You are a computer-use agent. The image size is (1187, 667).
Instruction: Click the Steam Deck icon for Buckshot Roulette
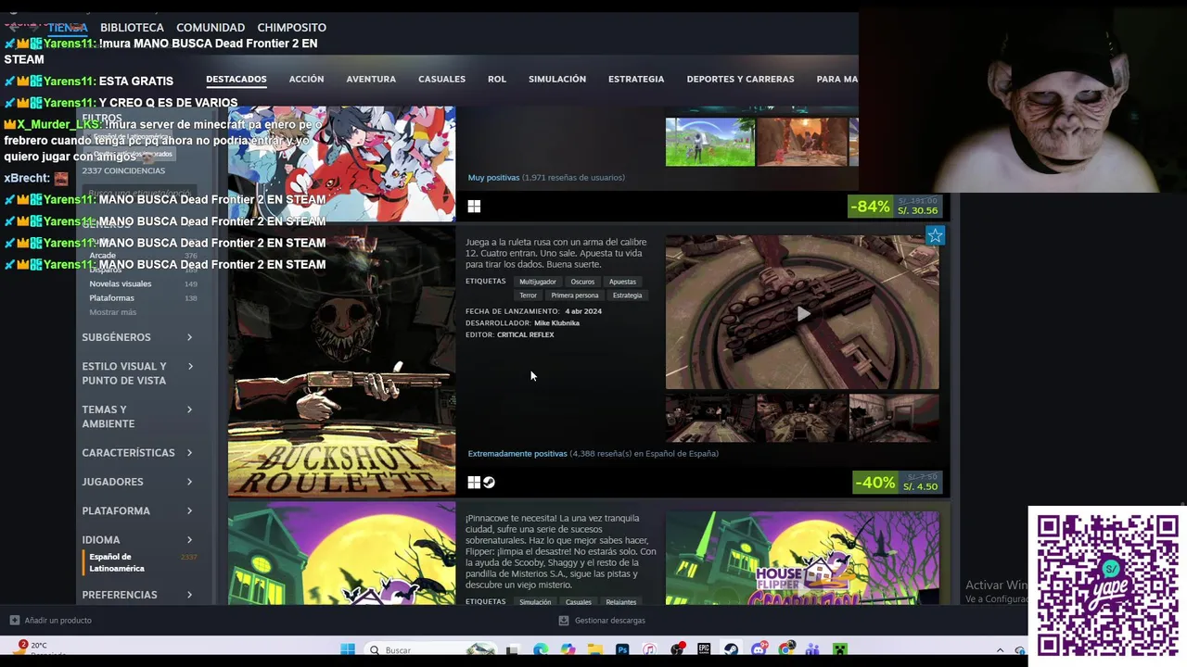(x=489, y=483)
